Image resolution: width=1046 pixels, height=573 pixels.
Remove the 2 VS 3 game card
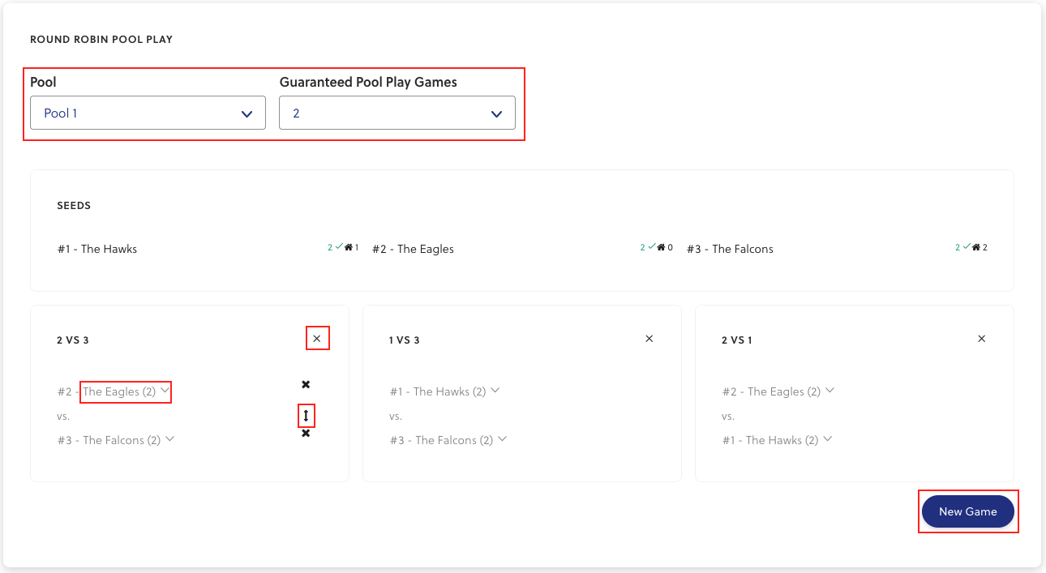coord(317,339)
